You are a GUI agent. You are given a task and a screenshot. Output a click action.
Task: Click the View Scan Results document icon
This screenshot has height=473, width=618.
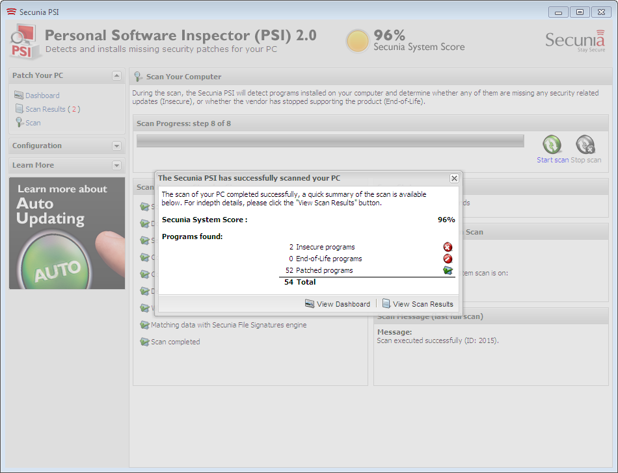coord(386,304)
